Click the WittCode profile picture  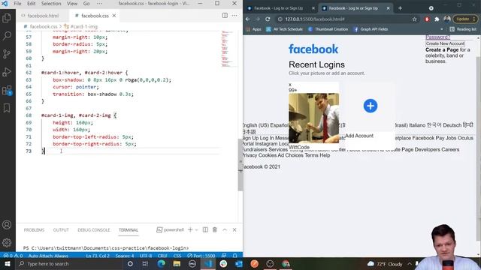314,118
